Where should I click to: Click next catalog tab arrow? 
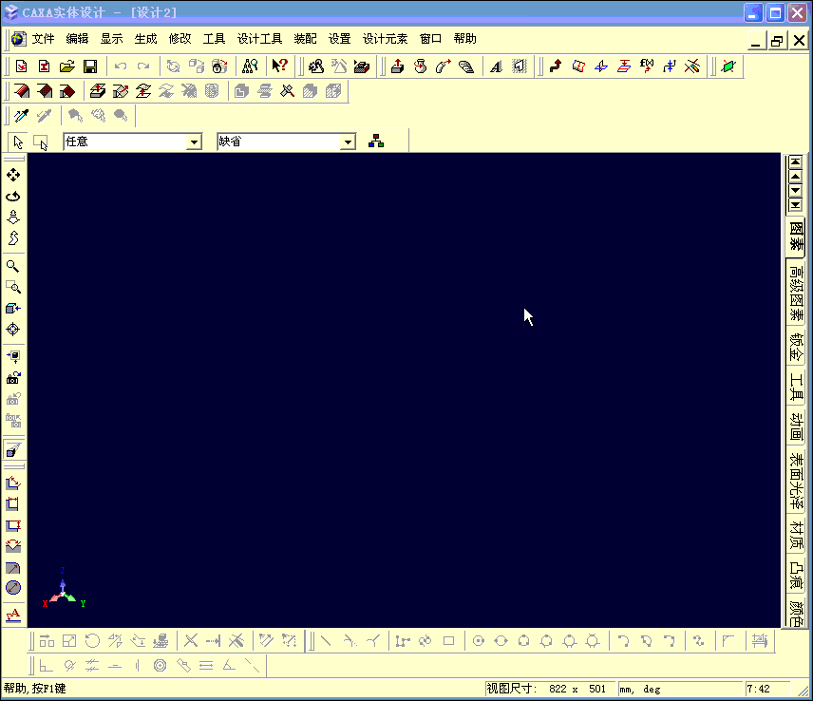click(795, 191)
